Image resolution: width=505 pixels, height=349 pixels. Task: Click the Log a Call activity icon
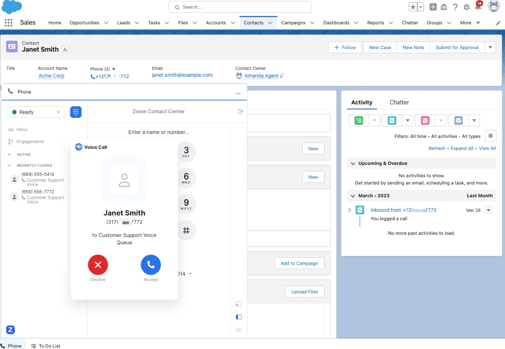(392, 121)
